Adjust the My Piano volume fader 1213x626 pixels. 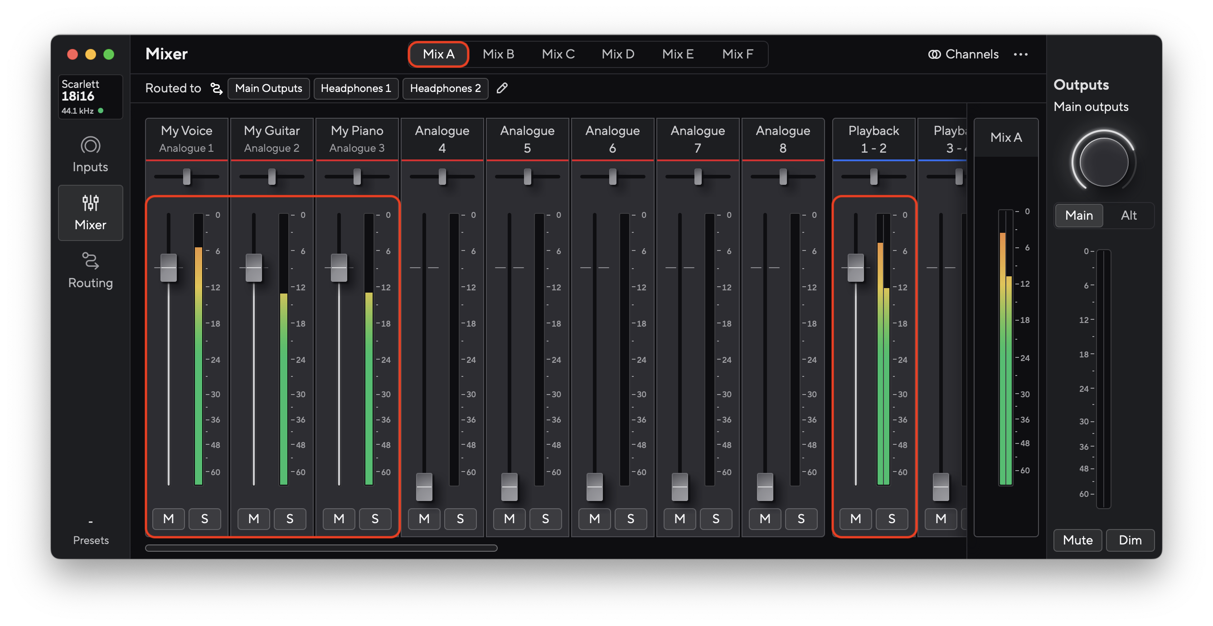338,267
